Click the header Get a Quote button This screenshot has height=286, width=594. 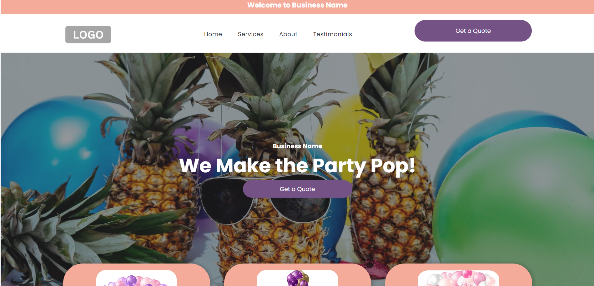pyautogui.click(x=473, y=31)
